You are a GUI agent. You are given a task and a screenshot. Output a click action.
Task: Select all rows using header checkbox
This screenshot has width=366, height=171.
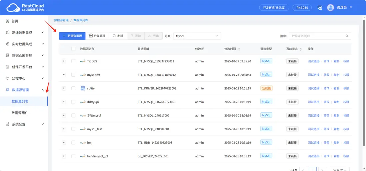point(73,49)
